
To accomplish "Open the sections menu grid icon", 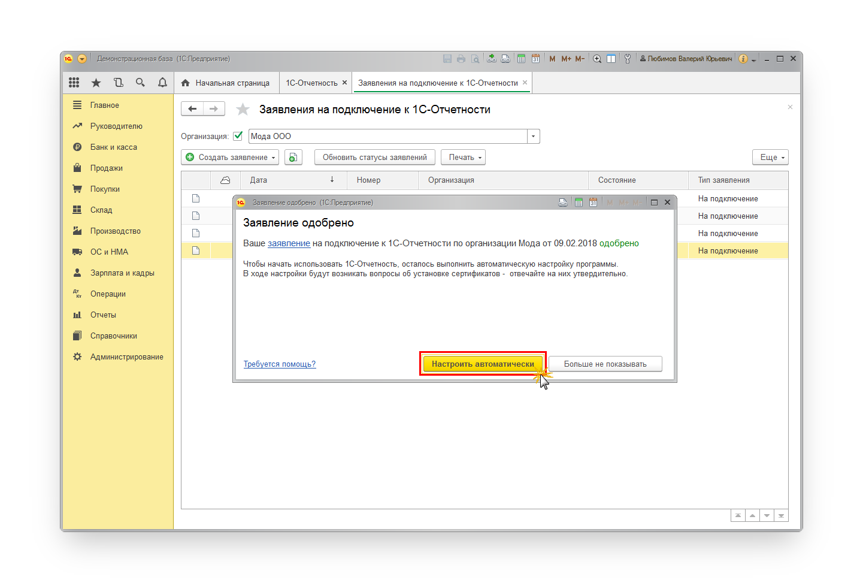I will pyautogui.click(x=74, y=83).
